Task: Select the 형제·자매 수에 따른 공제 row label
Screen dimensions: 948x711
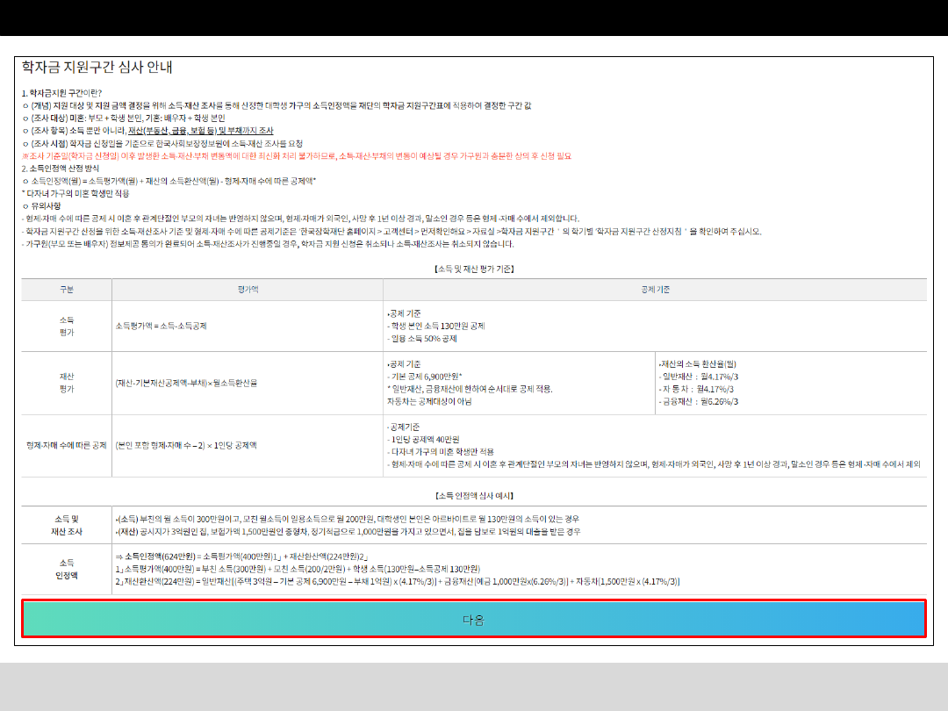Action: pyautogui.click(x=67, y=445)
